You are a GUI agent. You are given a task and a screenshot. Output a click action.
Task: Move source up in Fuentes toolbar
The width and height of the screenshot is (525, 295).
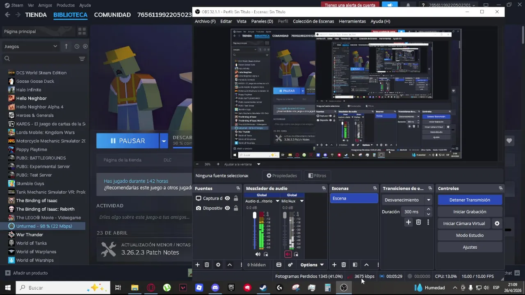coord(230,265)
